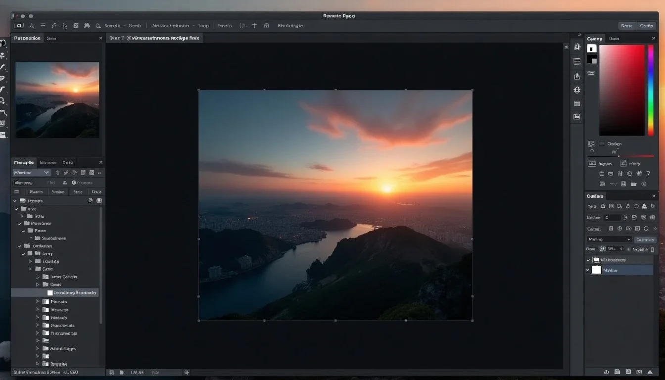The image size is (665, 380).
Task: Open the lock-shaped icon in right icon strip
Action: 577,76
